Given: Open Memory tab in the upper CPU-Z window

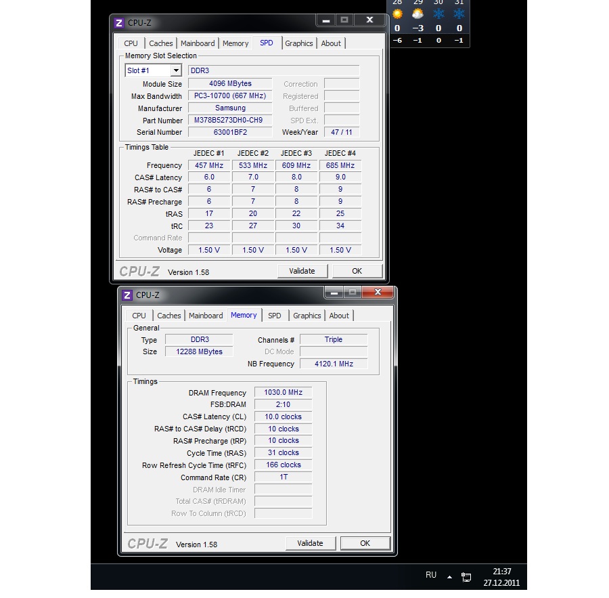Looking at the screenshot, I should 235,43.
